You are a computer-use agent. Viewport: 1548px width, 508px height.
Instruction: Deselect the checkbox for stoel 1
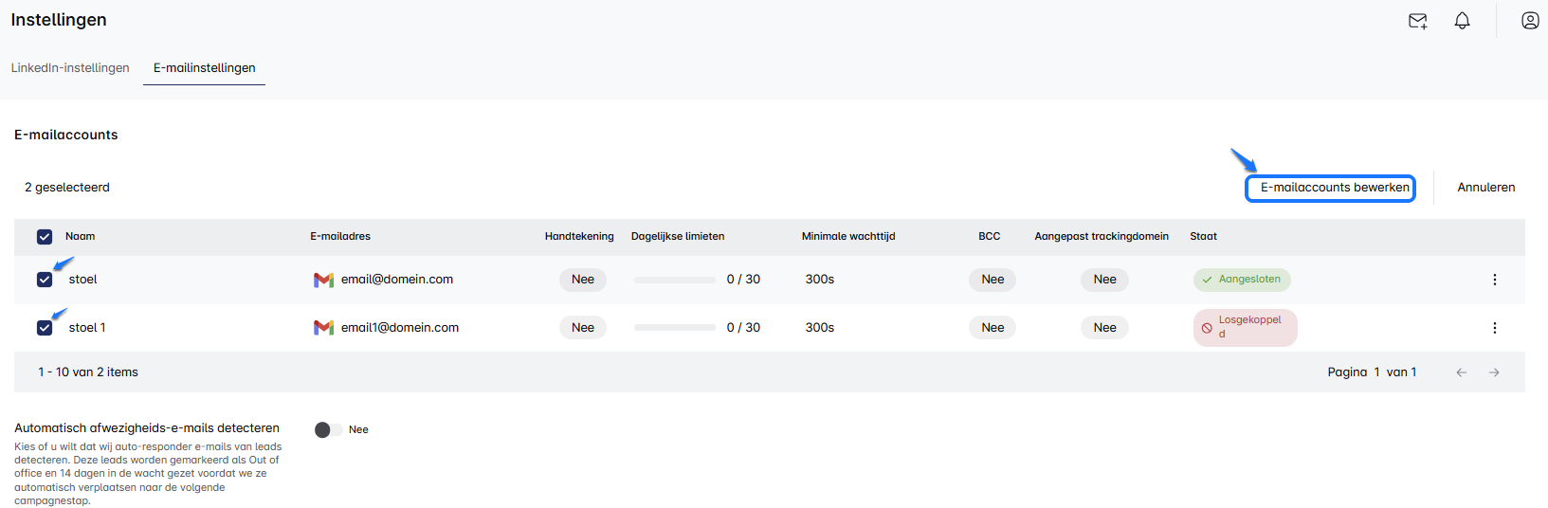[45, 328]
